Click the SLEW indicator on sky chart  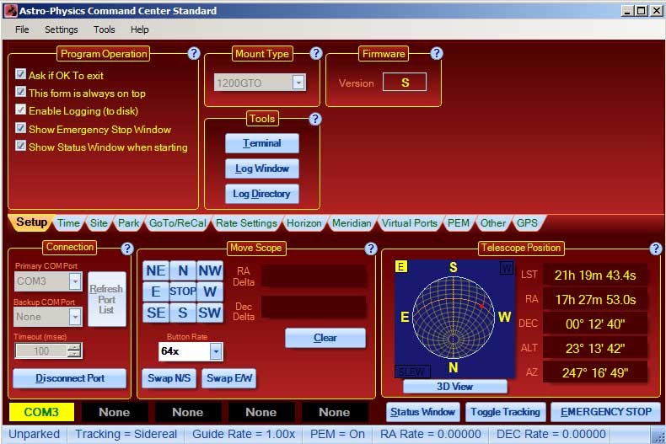[412, 372]
